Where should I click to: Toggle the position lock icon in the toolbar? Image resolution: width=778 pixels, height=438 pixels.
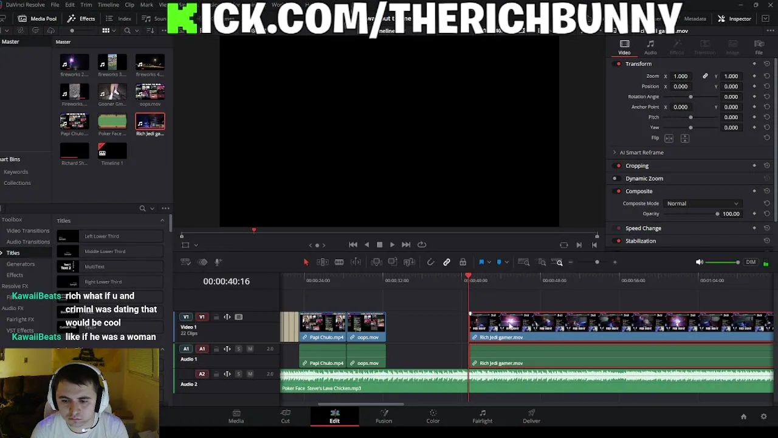[x=463, y=262]
